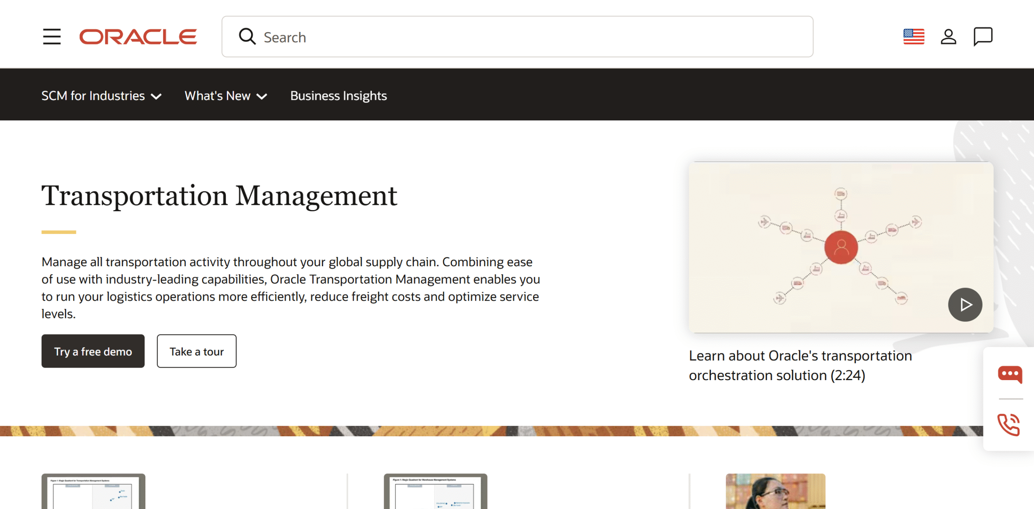Expand the SCM for Industries menu

101,96
